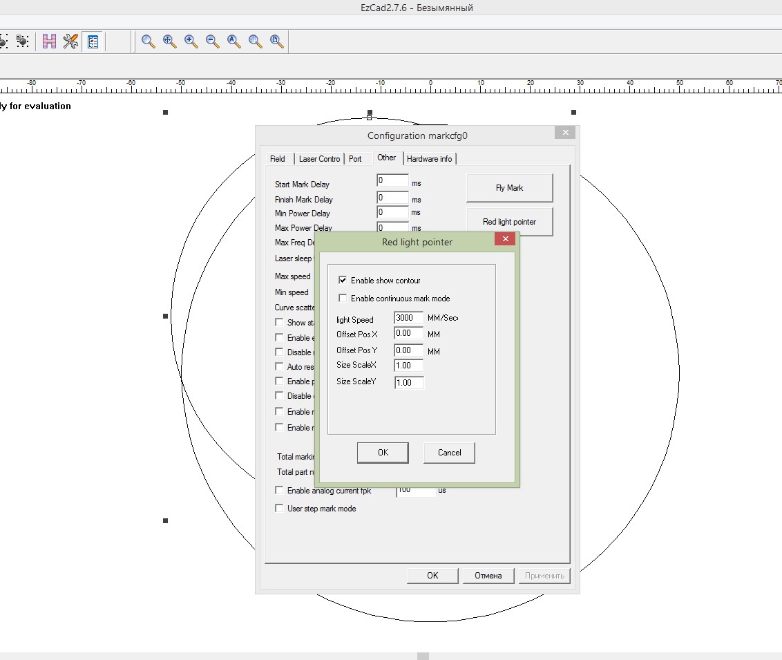Switch to the Laser Control tab

[x=319, y=159]
